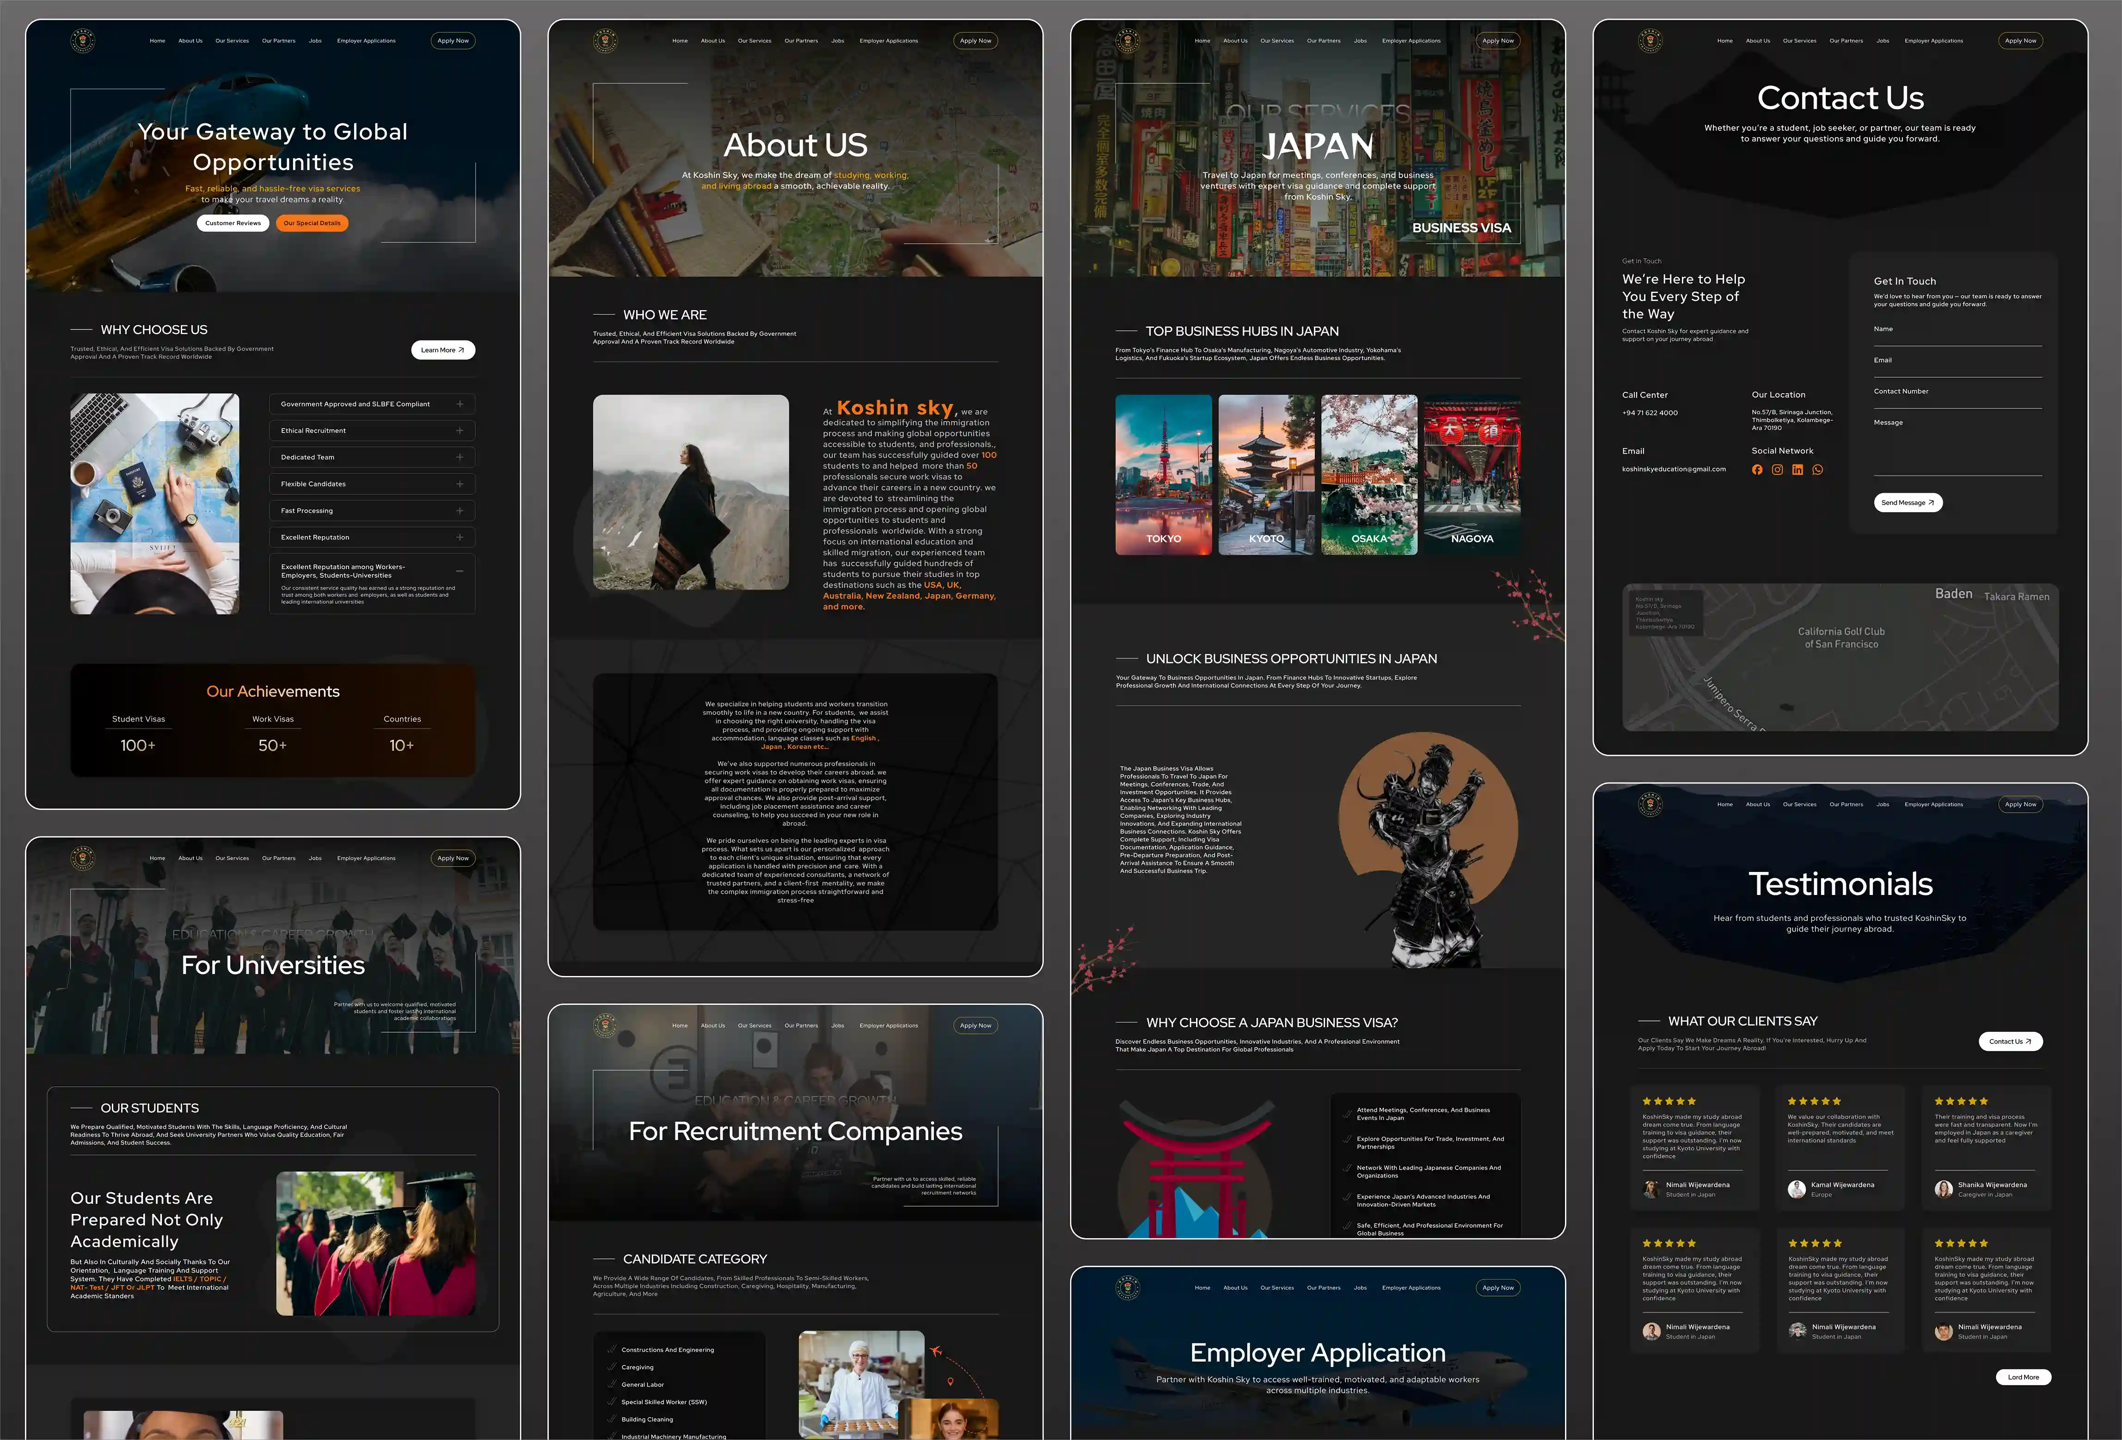Click the Contact Number field in the form
2122x1440 pixels.
1957,396
